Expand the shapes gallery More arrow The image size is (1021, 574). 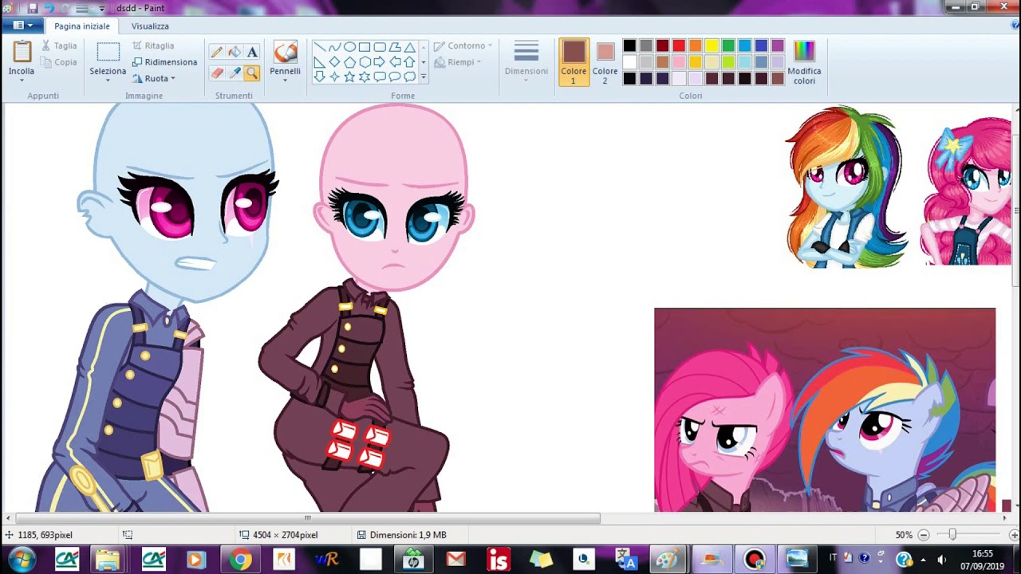pyautogui.click(x=424, y=77)
